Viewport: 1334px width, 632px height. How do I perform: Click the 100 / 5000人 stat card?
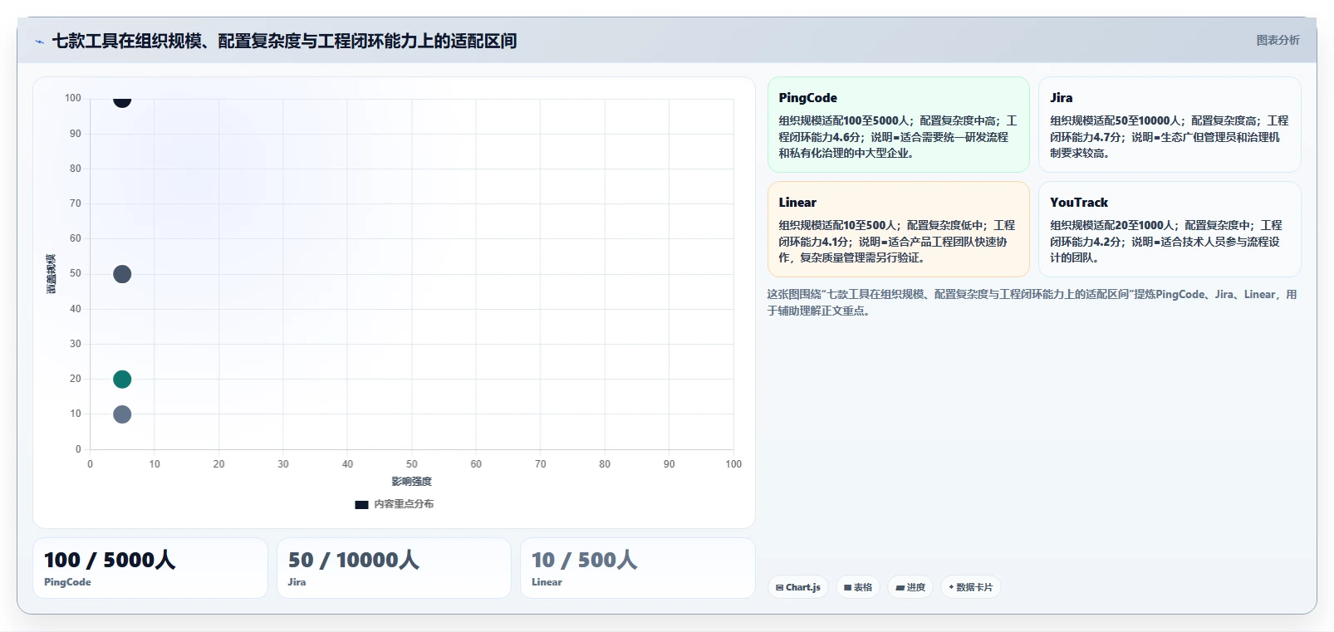(x=150, y=568)
